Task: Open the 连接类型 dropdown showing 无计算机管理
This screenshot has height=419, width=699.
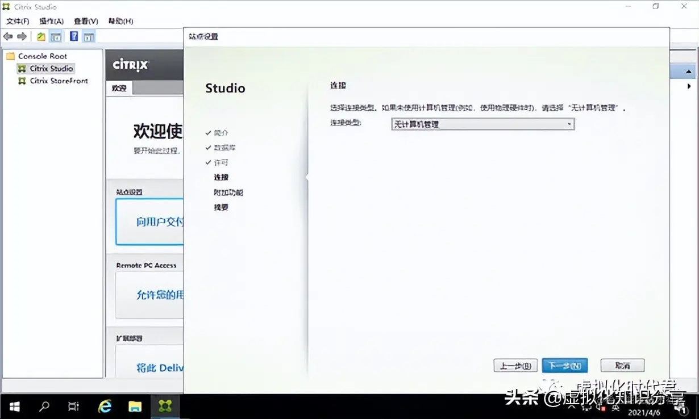Action: click(x=569, y=124)
